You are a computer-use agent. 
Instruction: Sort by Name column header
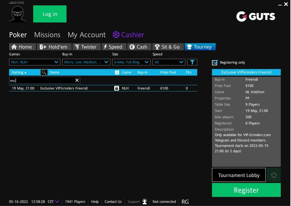tap(55, 72)
